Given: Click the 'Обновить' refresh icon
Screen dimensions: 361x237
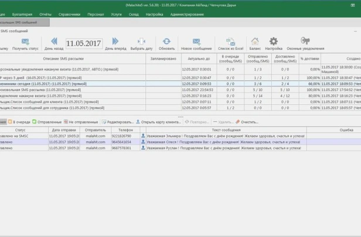Looking at the screenshot, I should pos(167,42).
